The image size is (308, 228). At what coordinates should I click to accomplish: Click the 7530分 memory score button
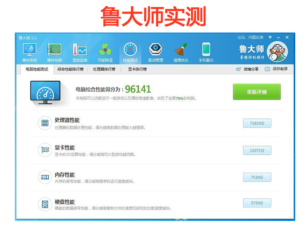click(x=257, y=177)
